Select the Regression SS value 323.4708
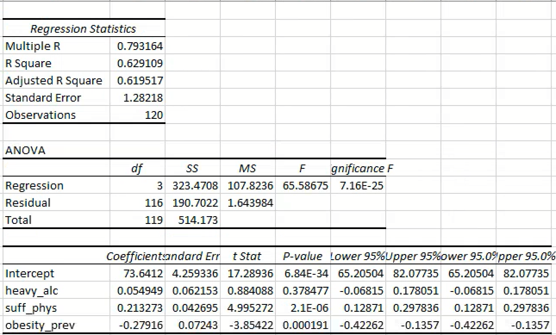The image size is (556, 335). click(195, 186)
